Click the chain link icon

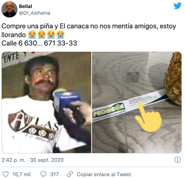coord(70,174)
